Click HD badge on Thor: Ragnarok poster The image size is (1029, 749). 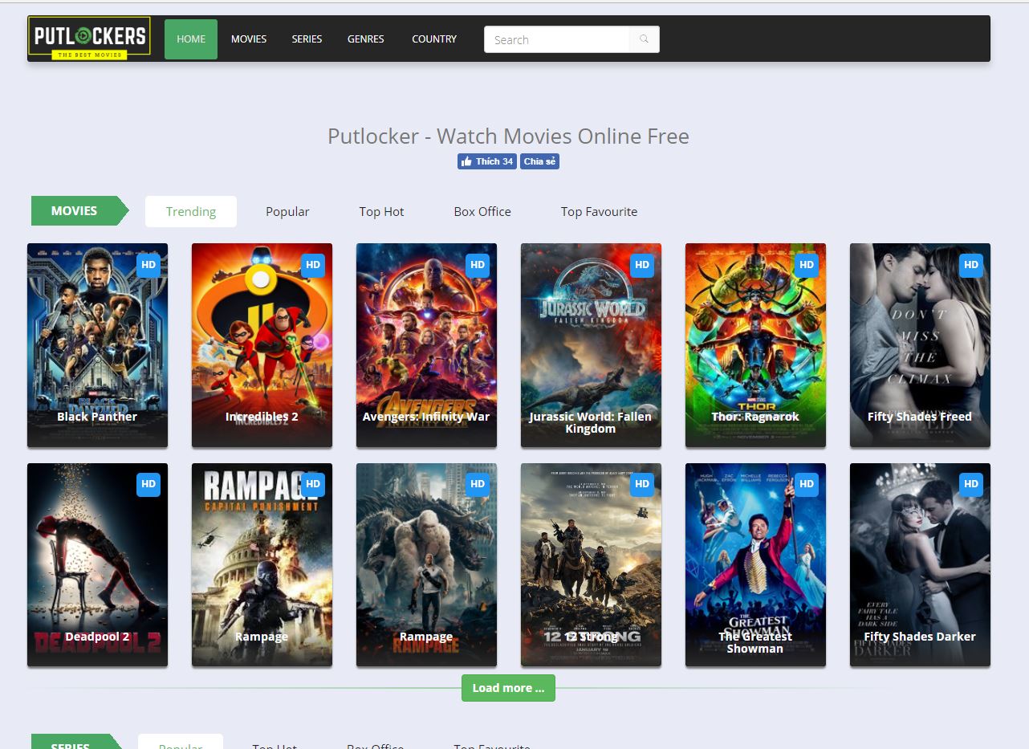[x=807, y=265]
